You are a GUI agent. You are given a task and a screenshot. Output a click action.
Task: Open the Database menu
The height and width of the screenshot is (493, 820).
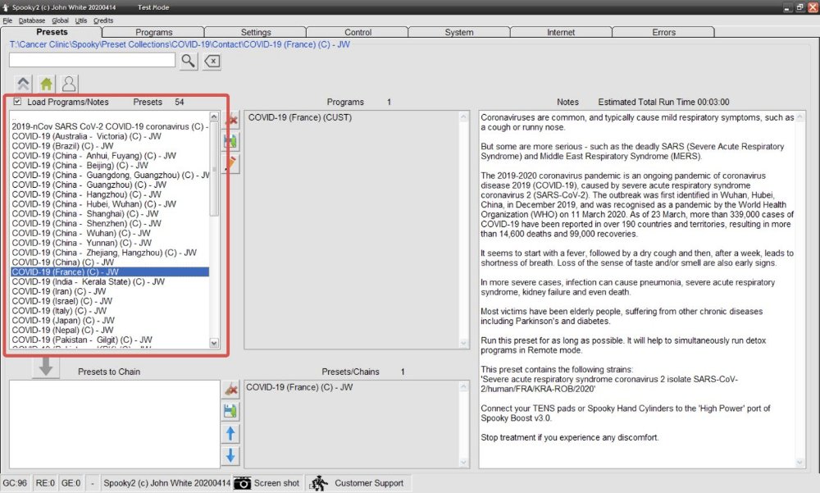click(32, 20)
